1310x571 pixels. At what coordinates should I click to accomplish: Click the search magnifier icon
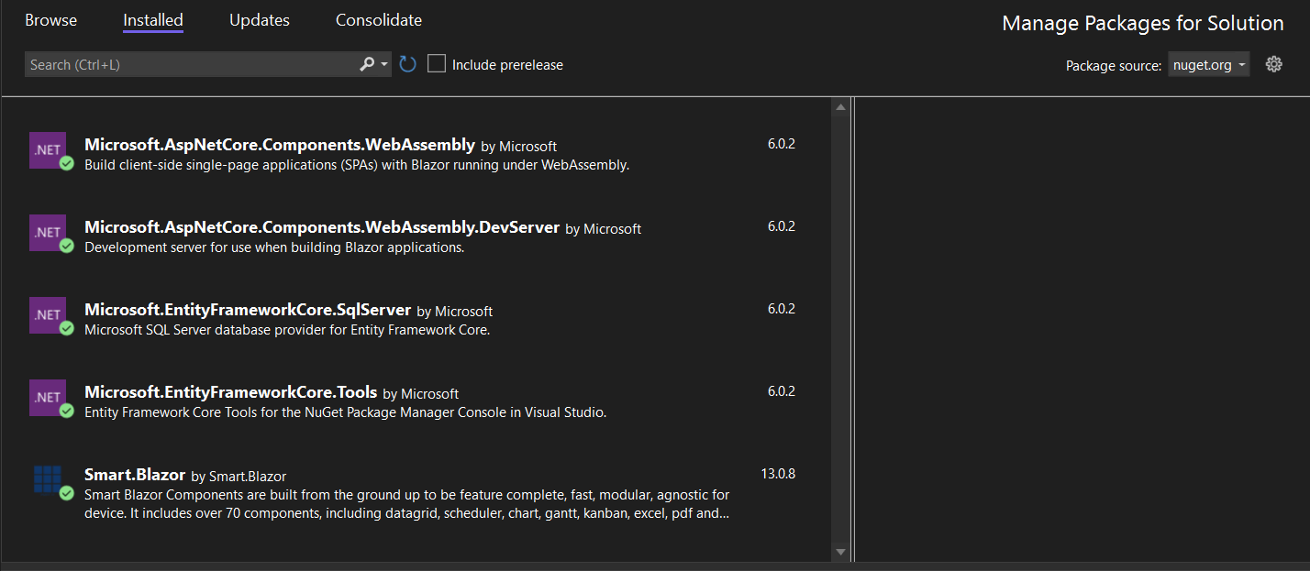coord(366,64)
